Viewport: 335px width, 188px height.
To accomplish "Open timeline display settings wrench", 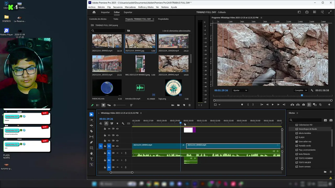I will (x=123, y=124).
